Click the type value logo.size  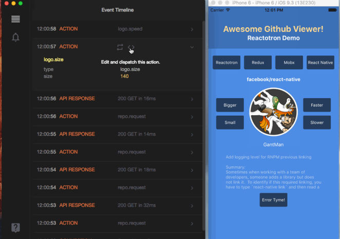(130, 69)
